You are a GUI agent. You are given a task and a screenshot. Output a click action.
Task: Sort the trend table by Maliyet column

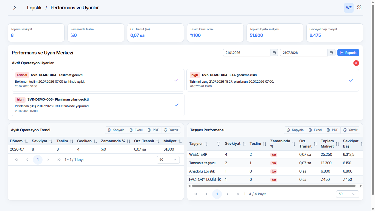180,141
